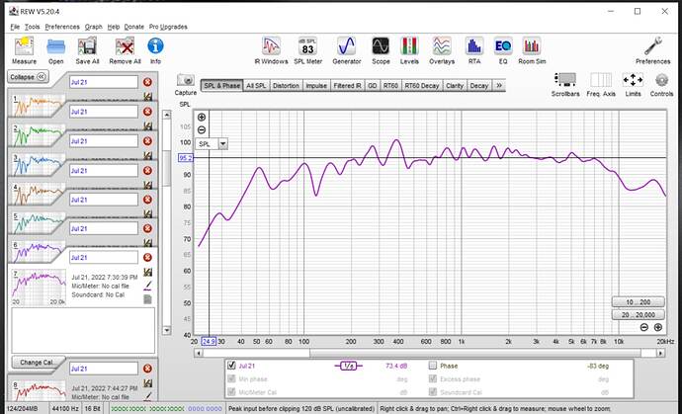
Task: Click the notes text area of measurement 7
Action: [x=83, y=330]
